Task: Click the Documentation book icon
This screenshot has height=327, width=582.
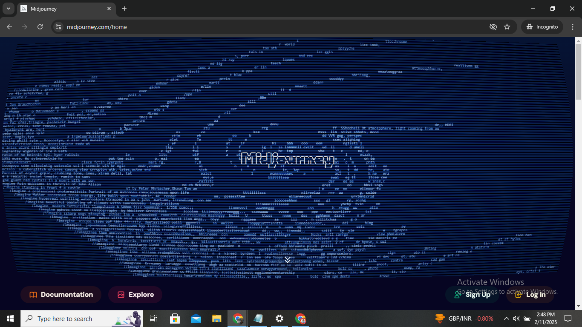Action: pos(33,295)
